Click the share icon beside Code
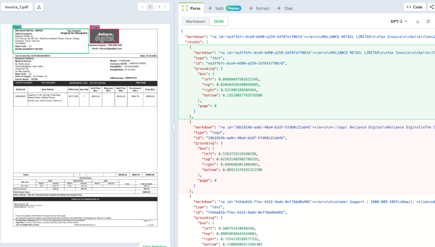This screenshot has height=247, width=435. (431, 7)
